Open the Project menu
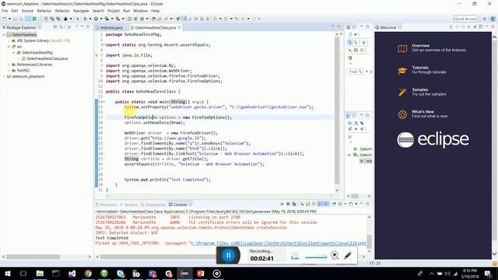 (114, 11)
